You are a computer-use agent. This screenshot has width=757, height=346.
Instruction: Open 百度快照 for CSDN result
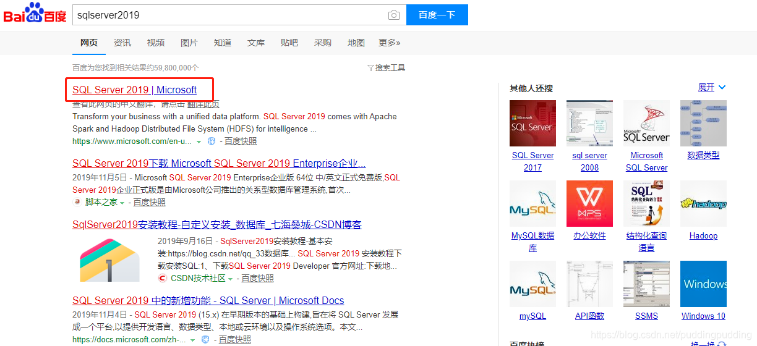(x=257, y=279)
